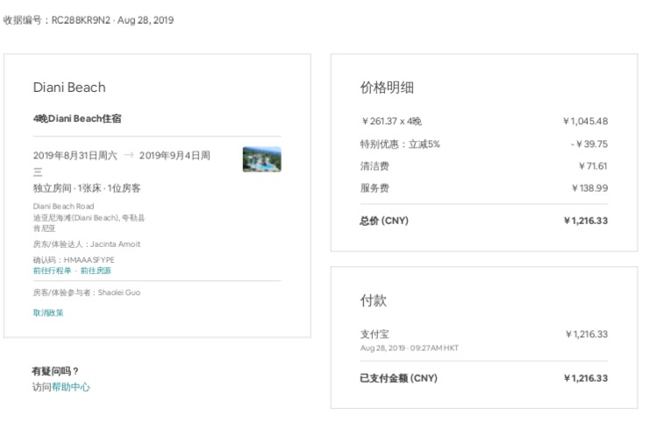
Task: Click the arrow between check-in and check-out dates
Action: coord(128,155)
